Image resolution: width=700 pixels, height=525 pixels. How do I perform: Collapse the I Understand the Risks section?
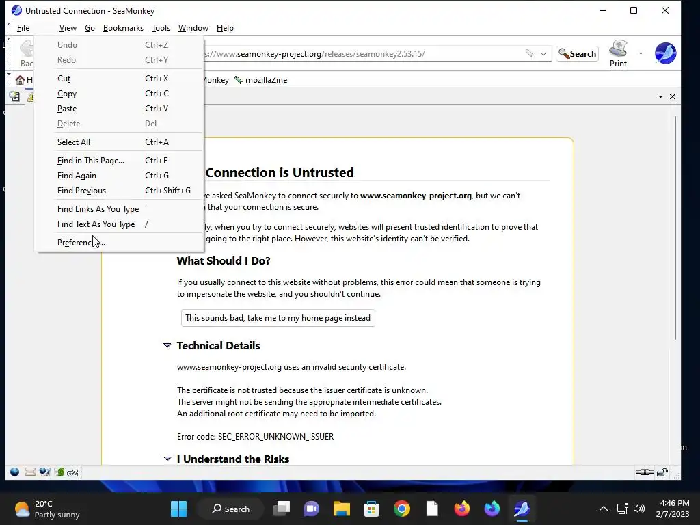click(x=167, y=459)
